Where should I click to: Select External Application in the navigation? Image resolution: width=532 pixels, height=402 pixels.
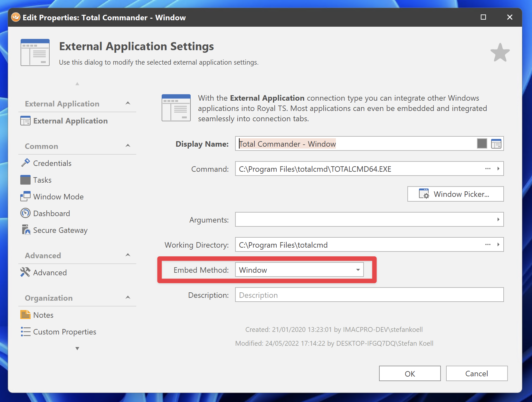coord(70,121)
